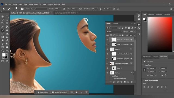Select the Path Selection tool

click(x=7, y=44)
